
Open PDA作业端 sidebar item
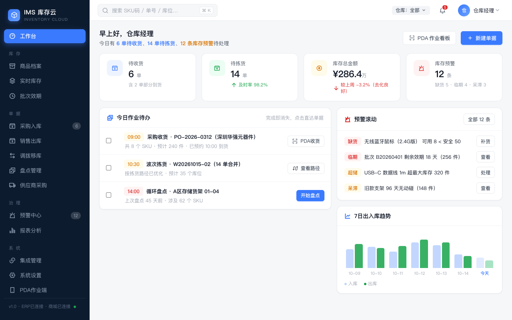pos(45,290)
